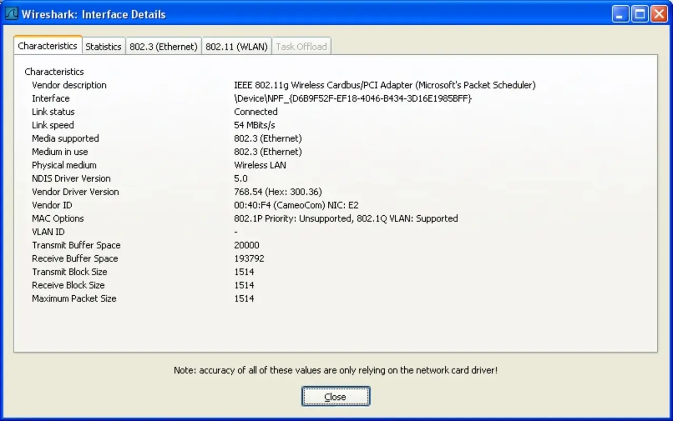Select the Vendor ID CameoCom value

click(295, 205)
